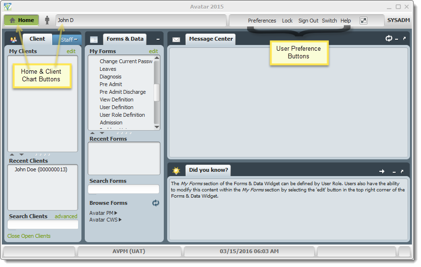The height and width of the screenshot is (267, 421).
Task: Select the Forms & Data tab
Action: pyautogui.click(x=125, y=39)
